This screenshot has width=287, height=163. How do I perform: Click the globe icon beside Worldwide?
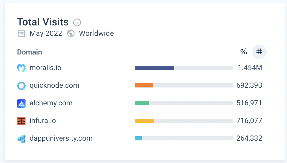point(71,33)
